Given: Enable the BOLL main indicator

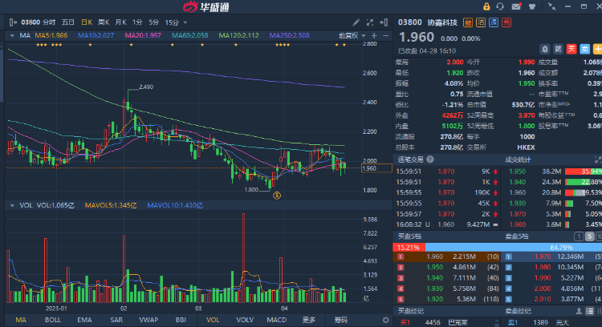Looking at the screenshot, I should pos(53,320).
